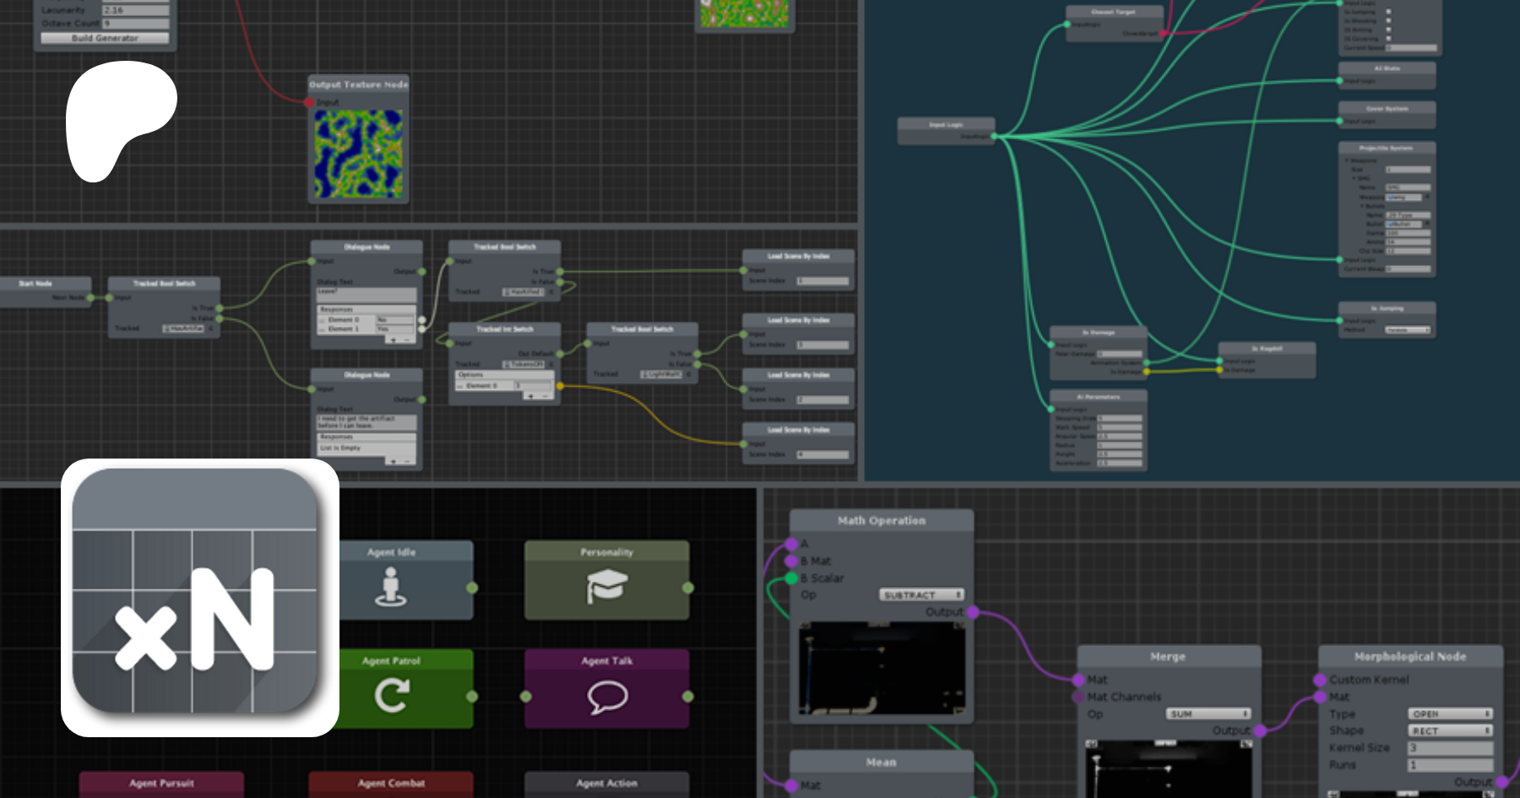The width and height of the screenshot is (1520, 798).
Task: Open the Merge node SUM dropdown
Action: coord(1208,714)
